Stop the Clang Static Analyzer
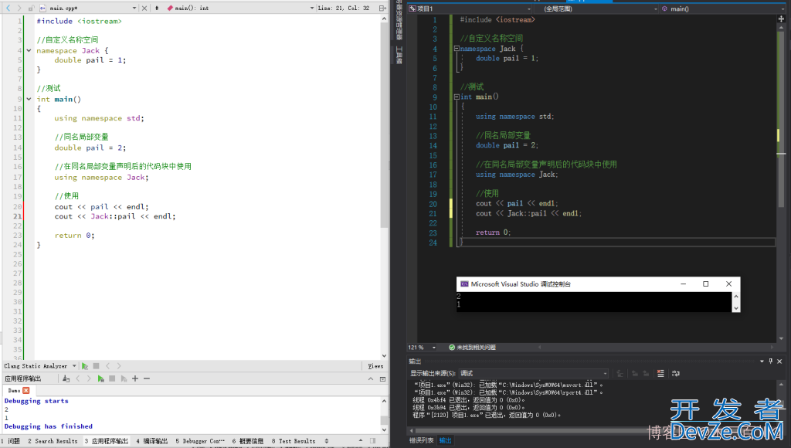The image size is (791, 448). click(x=96, y=366)
